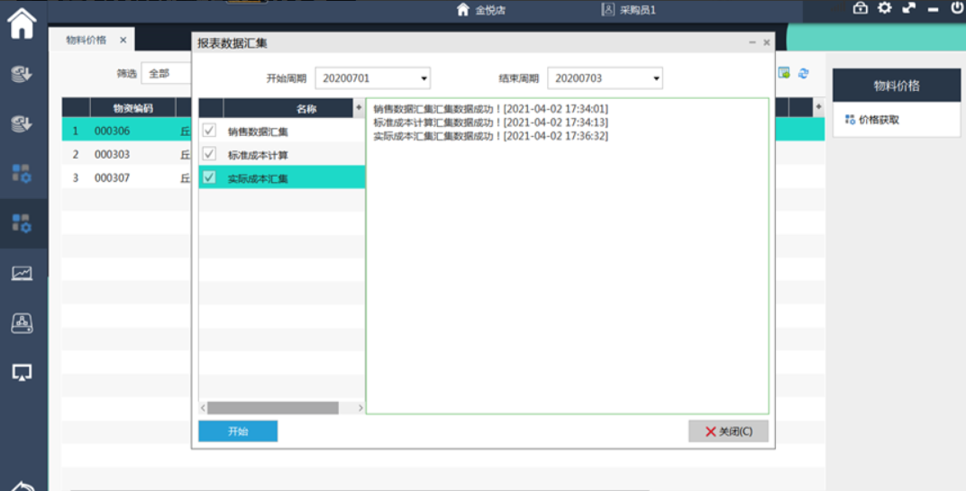The height and width of the screenshot is (491, 966).
Task: Open the line chart report sidebar icon
Action: tap(22, 273)
